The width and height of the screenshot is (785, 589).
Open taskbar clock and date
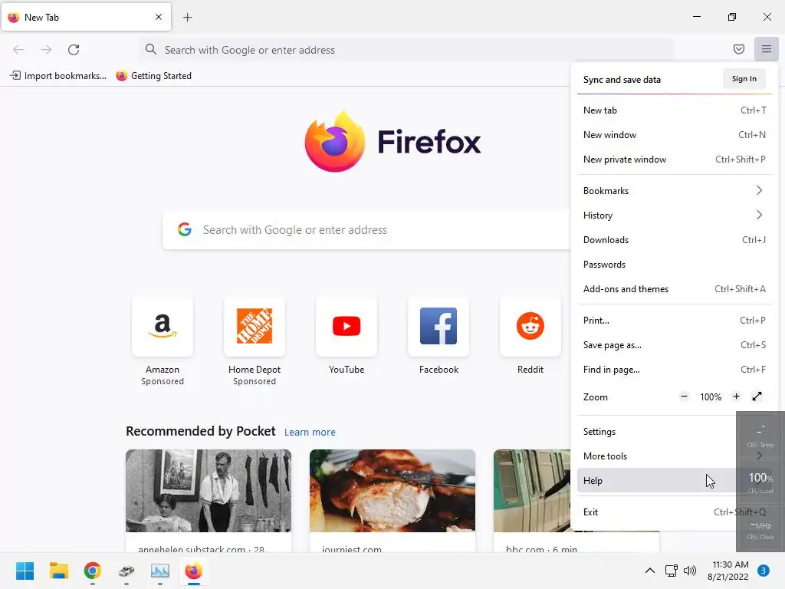click(x=728, y=571)
